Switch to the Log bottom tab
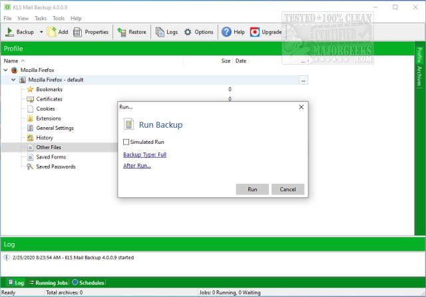 coord(16,282)
